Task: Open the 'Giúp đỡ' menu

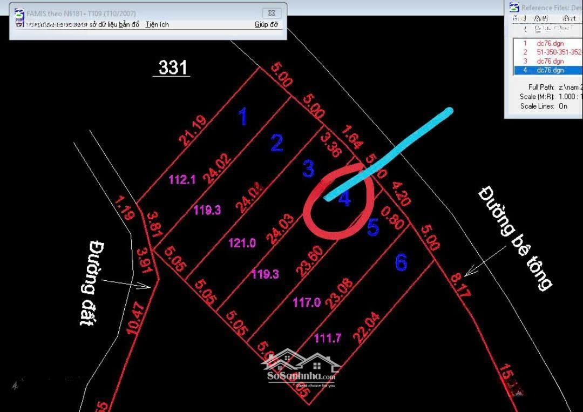Action: pyautogui.click(x=266, y=25)
